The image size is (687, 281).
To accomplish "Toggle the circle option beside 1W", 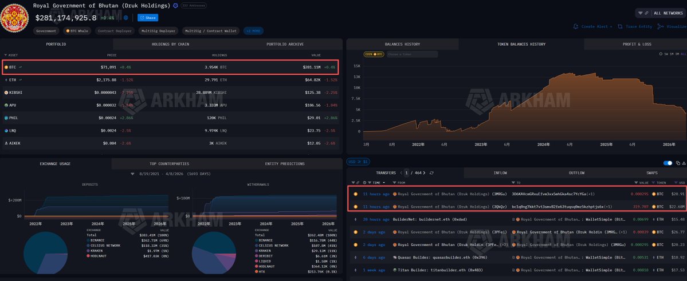I will (x=661, y=54).
